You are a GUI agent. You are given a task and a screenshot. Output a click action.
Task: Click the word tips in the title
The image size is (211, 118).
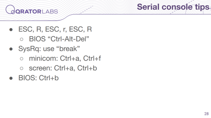coord(202,7)
